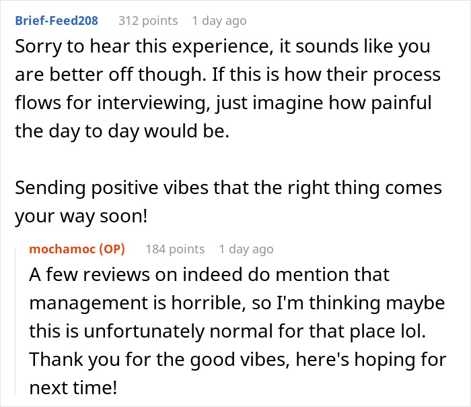Open Brief-Feed208 user profile
The width and height of the screenshot is (471, 407).
(57, 20)
